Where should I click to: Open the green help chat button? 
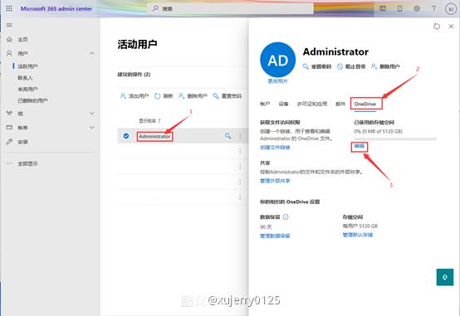click(x=445, y=277)
